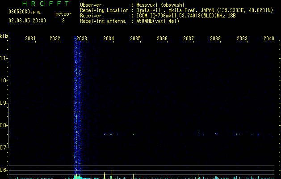281x179 pixels.
Task: Click the 2036 time axis marker
Action: [x=162, y=38]
